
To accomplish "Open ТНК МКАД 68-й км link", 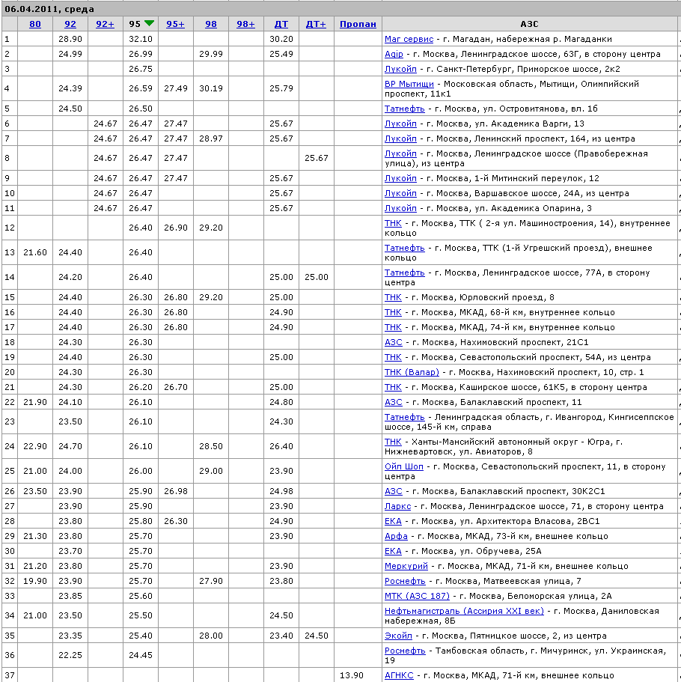I will pos(393,312).
